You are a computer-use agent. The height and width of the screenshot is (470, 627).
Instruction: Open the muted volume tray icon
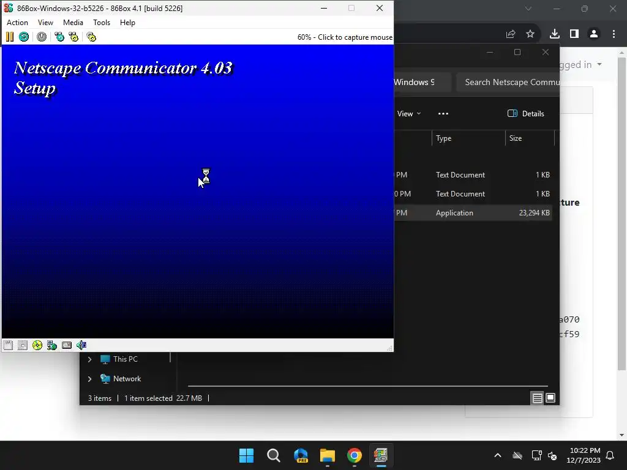[553, 455]
